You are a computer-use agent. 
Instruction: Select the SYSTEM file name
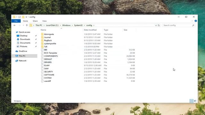pos(48,78)
